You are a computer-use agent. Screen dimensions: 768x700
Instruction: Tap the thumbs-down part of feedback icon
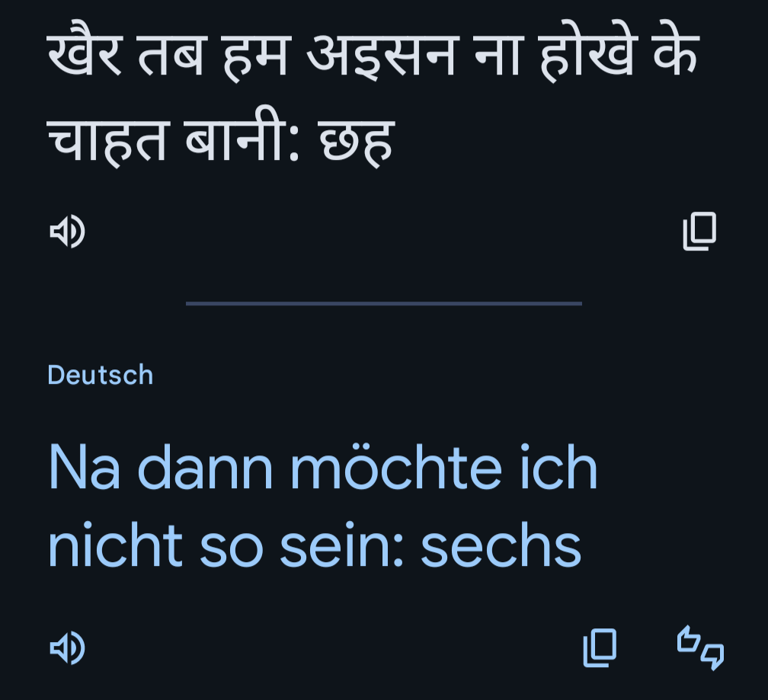712,656
